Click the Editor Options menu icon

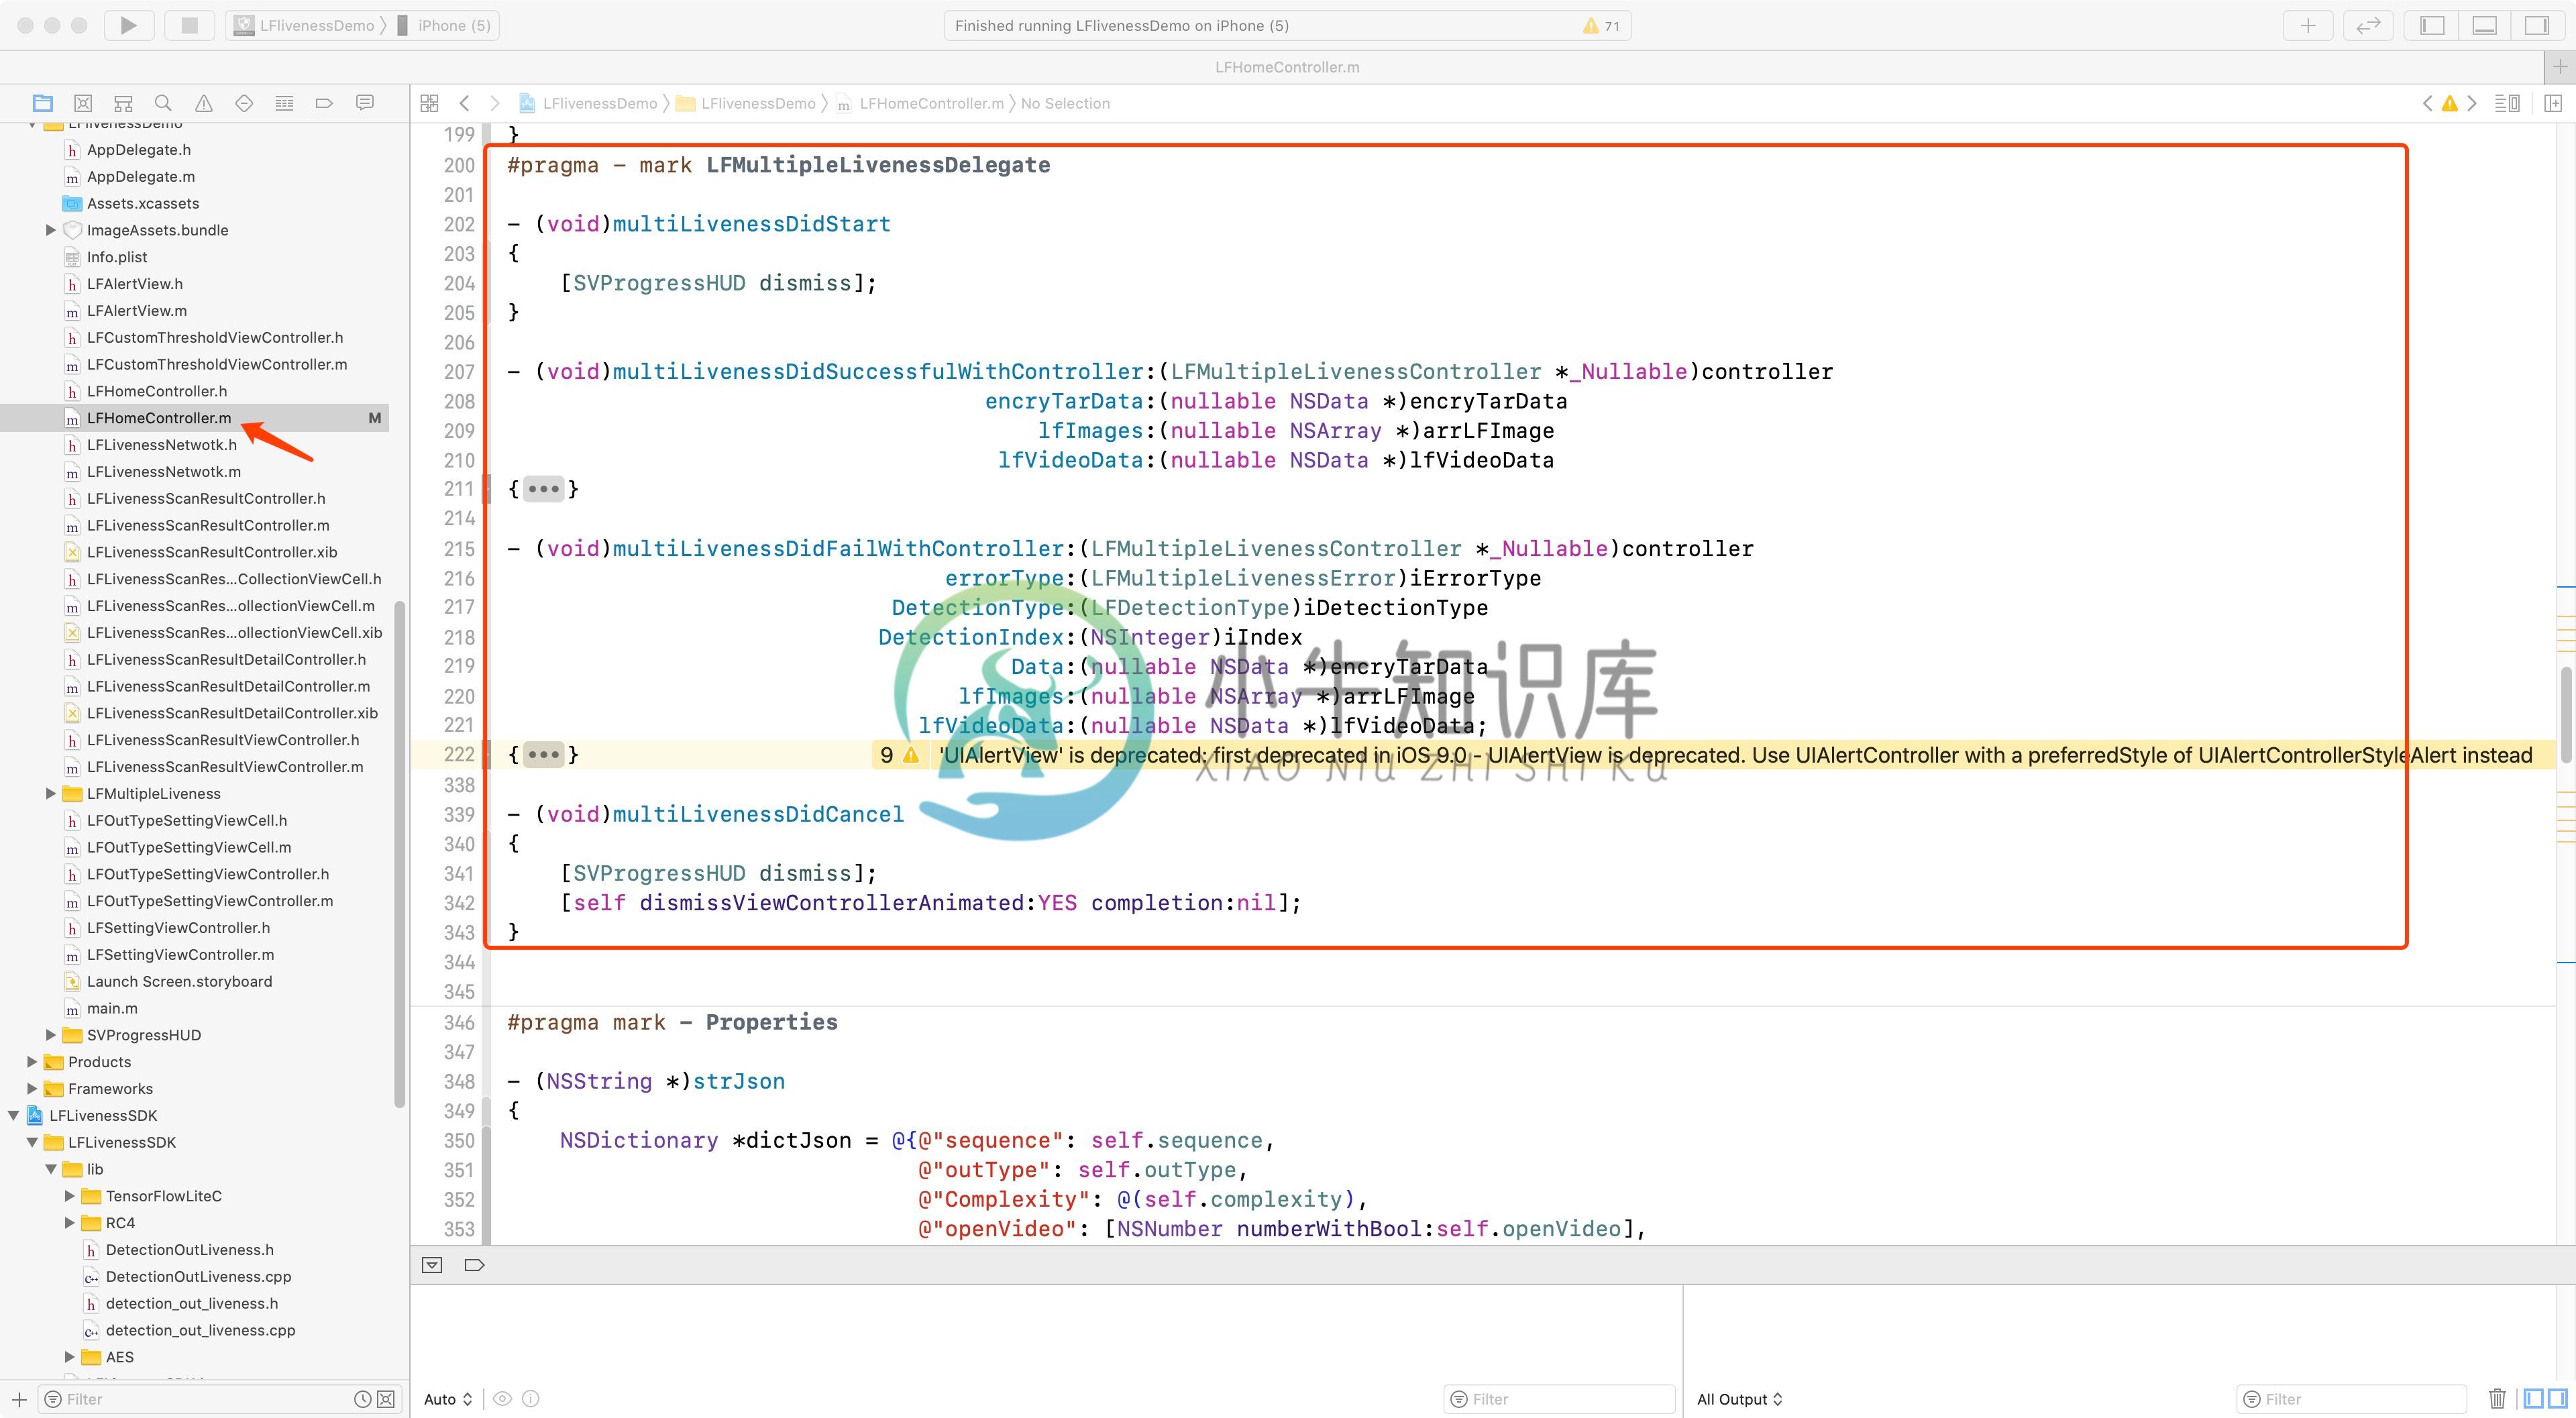click(2508, 103)
